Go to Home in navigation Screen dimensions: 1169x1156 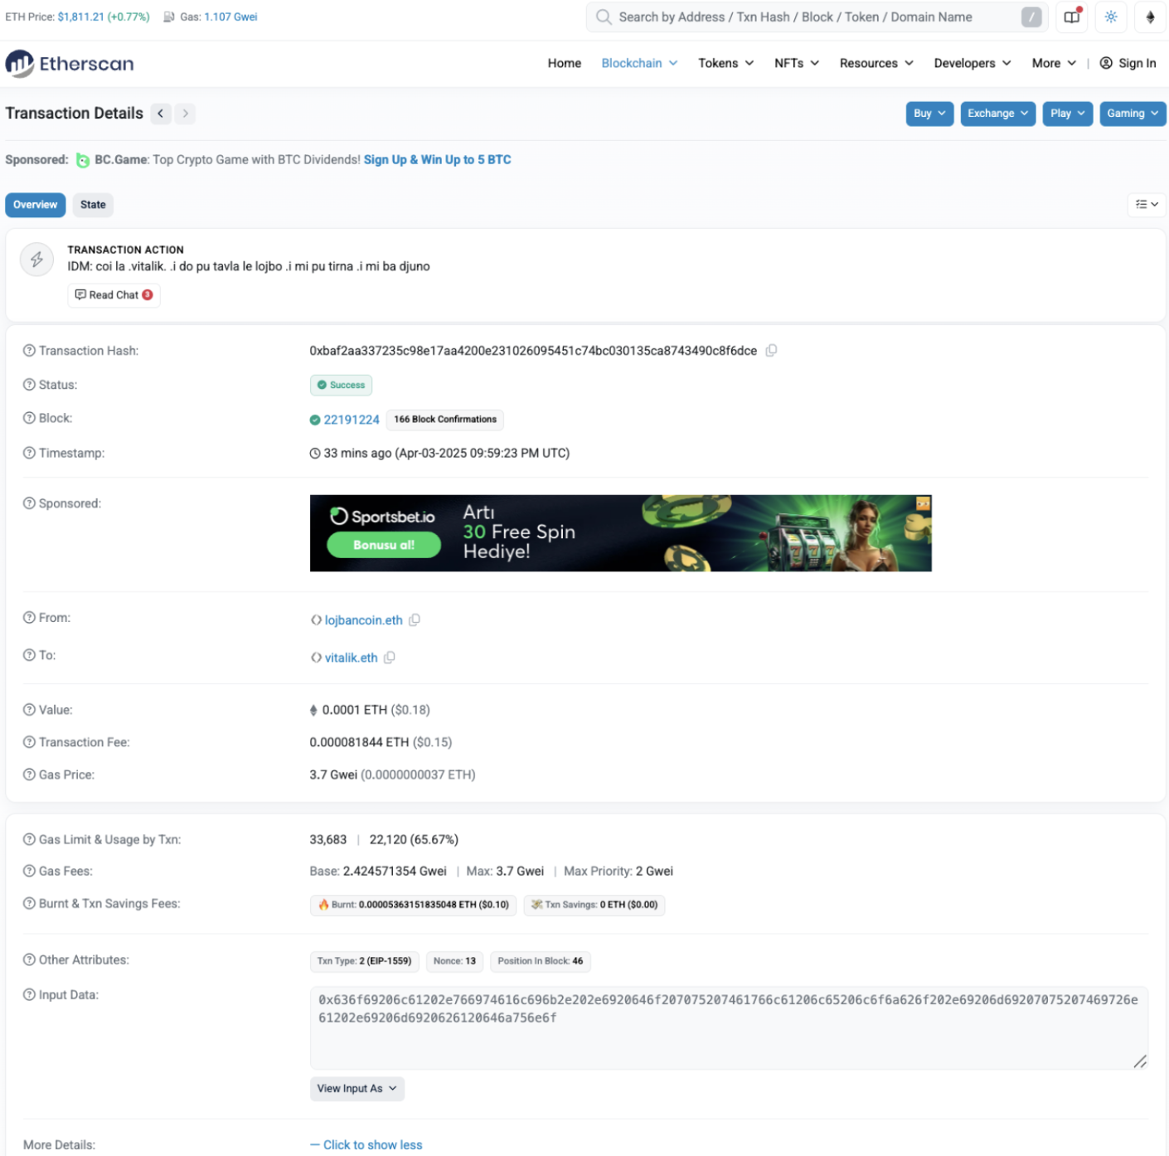coord(565,63)
